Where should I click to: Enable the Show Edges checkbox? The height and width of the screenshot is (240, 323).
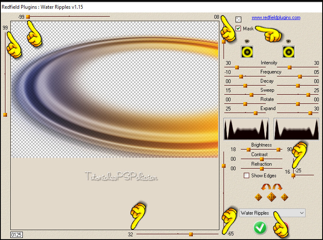pos(247,176)
